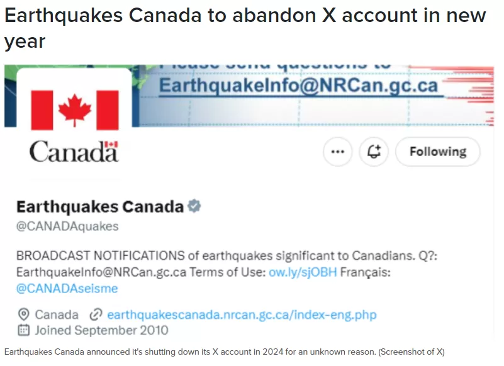Click the Earthquakes Canada profile name

click(x=100, y=206)
